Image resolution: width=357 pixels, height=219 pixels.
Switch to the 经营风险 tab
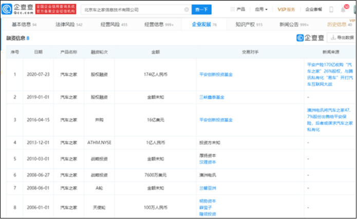coord(114,25)
